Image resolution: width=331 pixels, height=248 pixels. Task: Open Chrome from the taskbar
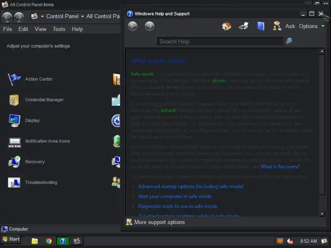point(49,241)
